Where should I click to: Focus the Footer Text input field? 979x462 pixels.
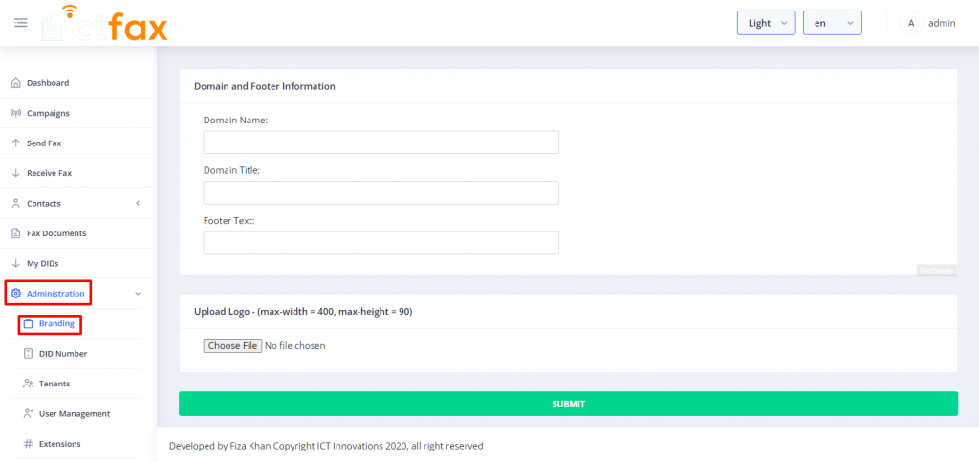381,243
